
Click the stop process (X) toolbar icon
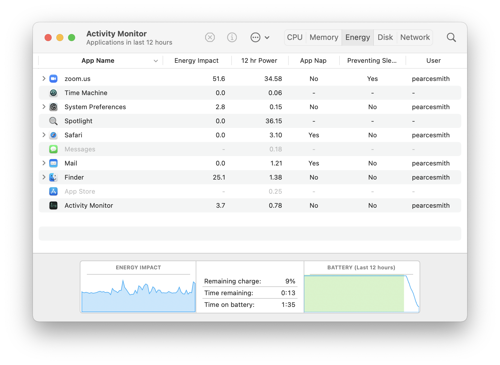210,37
